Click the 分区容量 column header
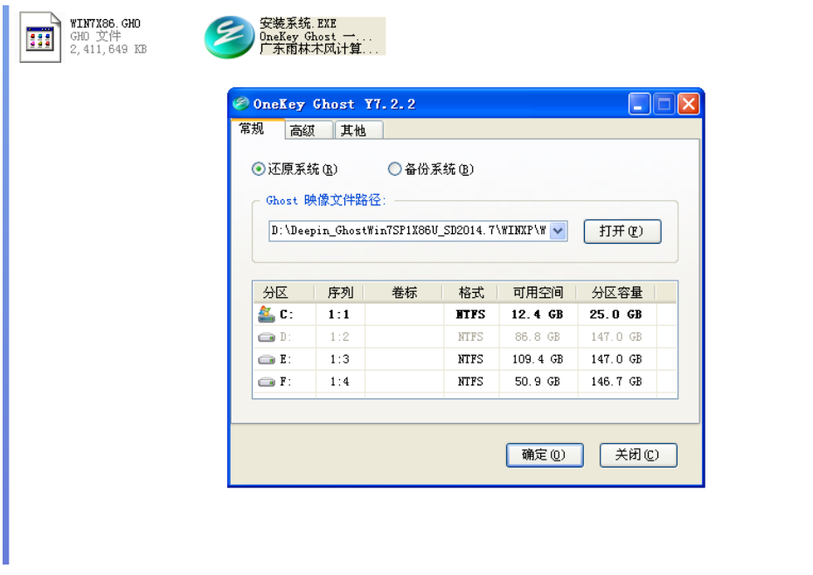The width and height of the screenshot is (813, 575). [617, 293]
